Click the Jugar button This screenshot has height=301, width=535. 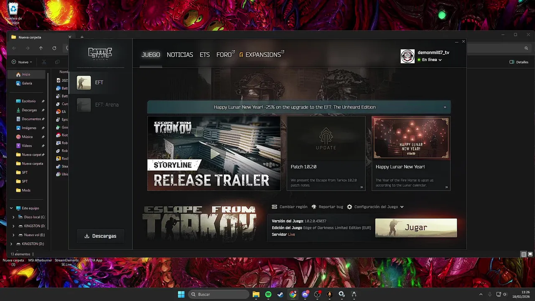(416, 228)
